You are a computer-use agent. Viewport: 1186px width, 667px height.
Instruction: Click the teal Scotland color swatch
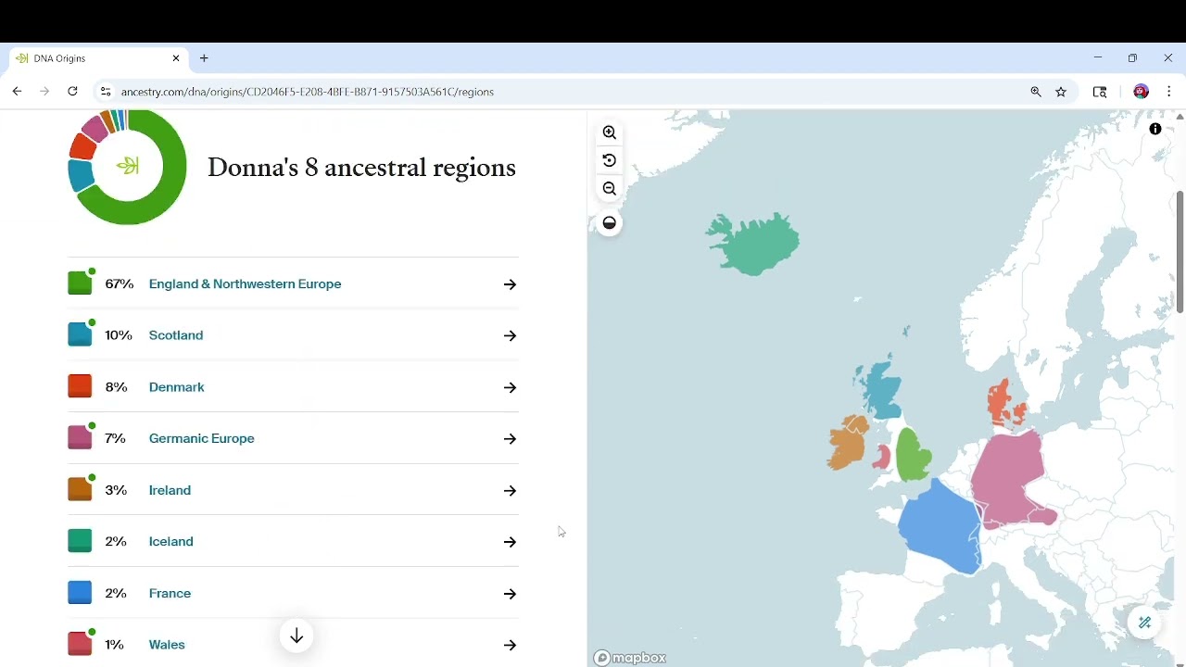pos(80,334)
